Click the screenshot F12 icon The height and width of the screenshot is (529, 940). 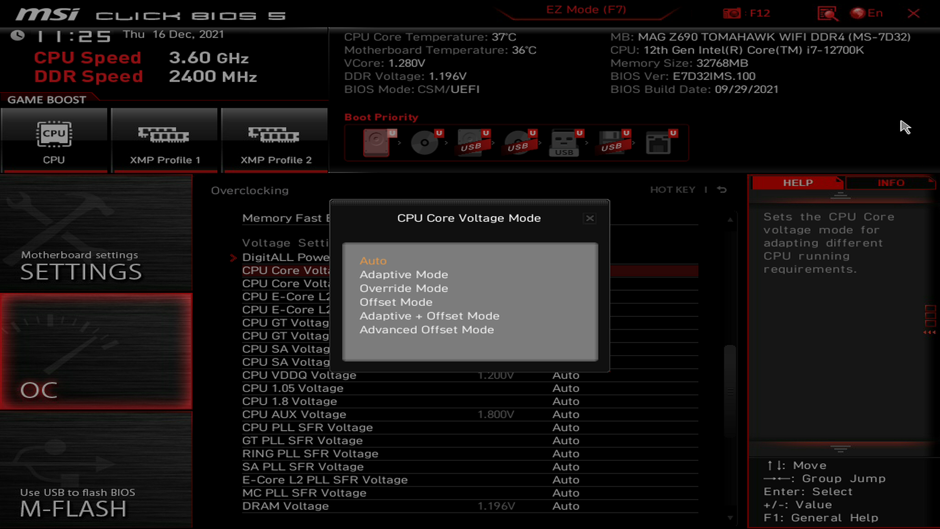(732, 13)
